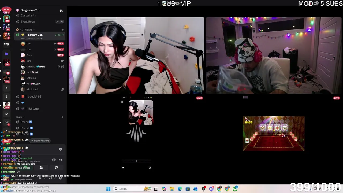Collapse the edate category
The image size is (343, 193).
coord(20,117)
